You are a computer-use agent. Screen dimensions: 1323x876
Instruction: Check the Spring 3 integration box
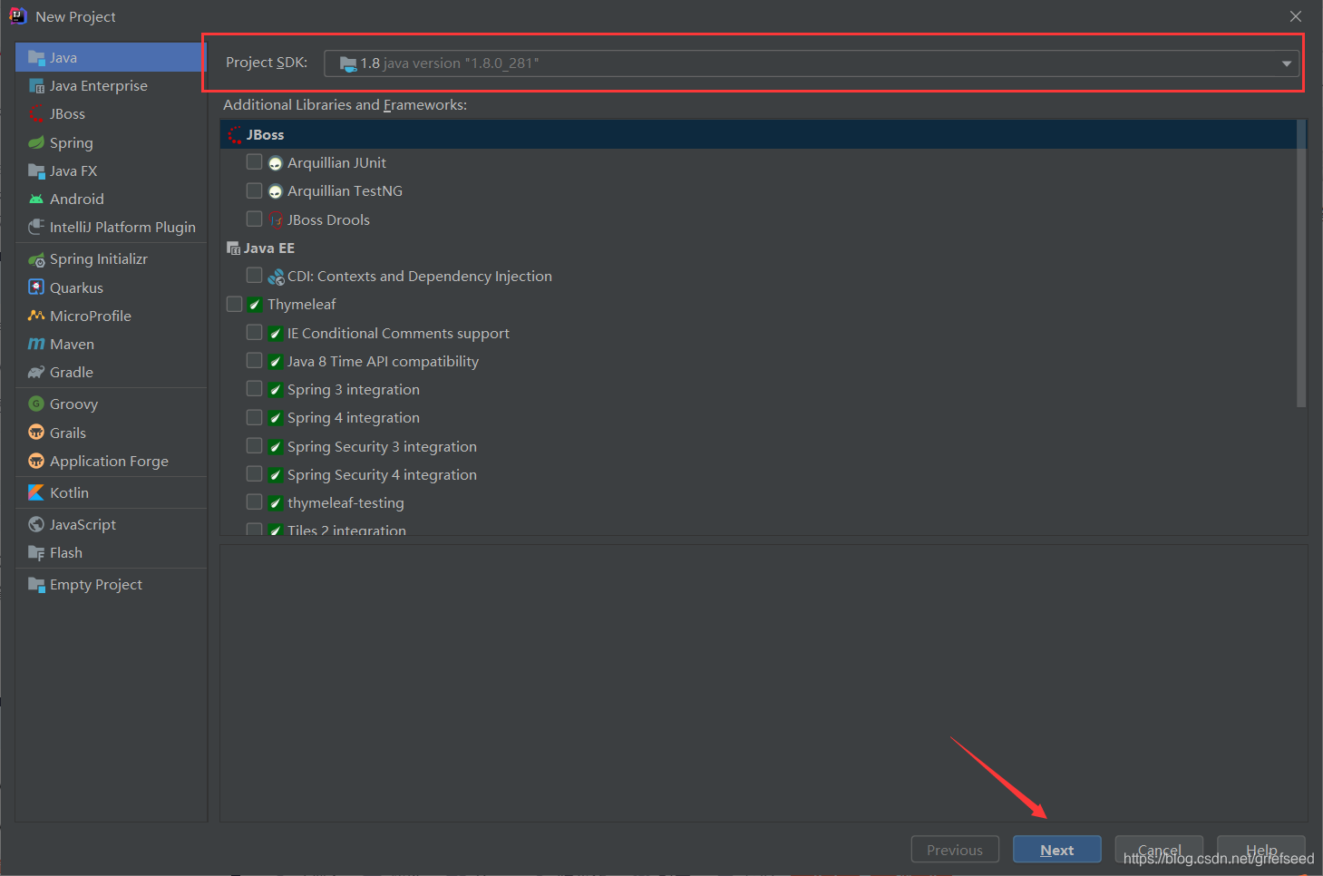[x=255, y=389]
